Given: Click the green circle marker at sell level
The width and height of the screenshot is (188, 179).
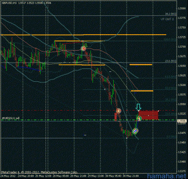Looking at the screenshot, I should [x=140, y=119].
